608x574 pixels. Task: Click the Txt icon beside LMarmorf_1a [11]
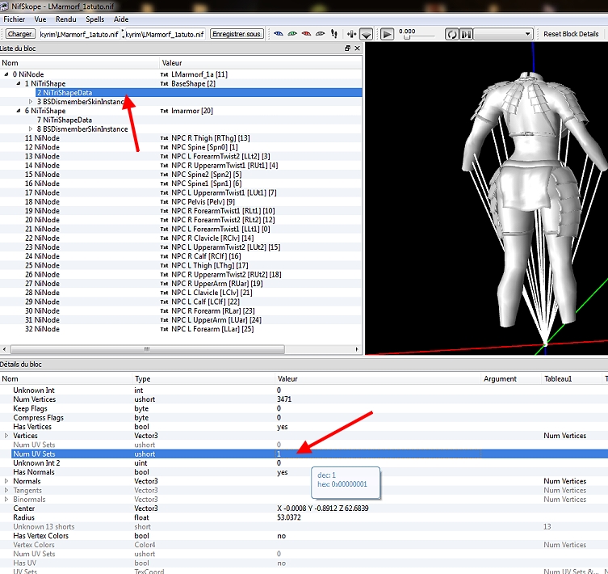tap(165, 74)
